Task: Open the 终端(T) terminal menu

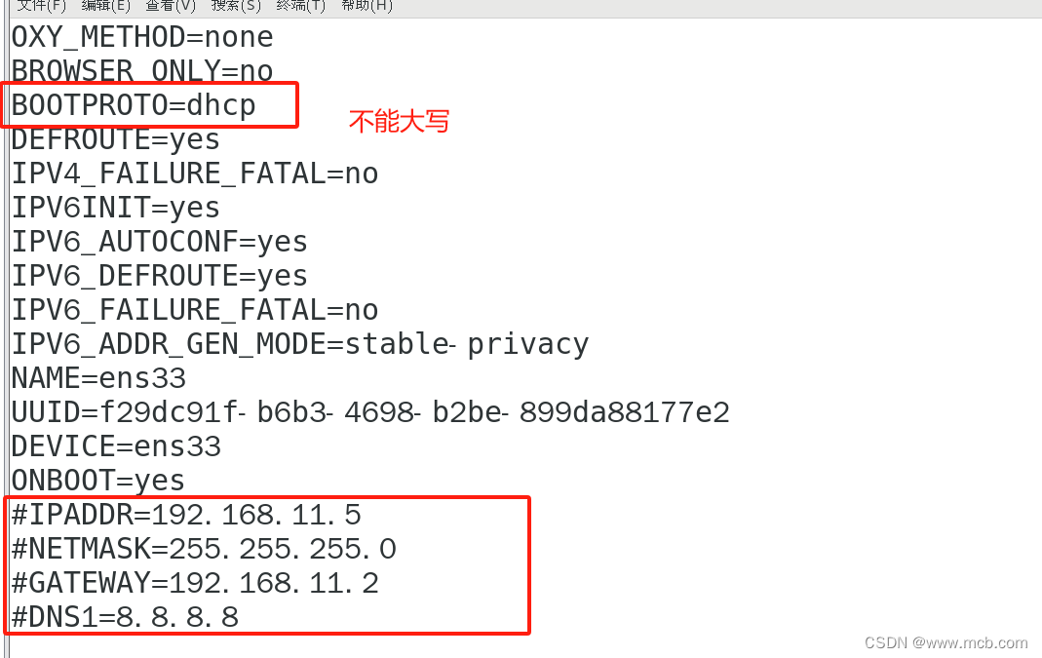Action: click(x=300, y=7)
